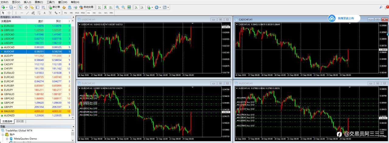
Task: Select the text A tool
Action: 44,13
